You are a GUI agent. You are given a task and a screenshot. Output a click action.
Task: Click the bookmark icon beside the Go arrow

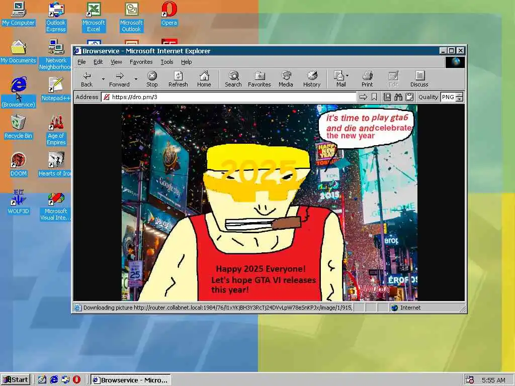374,97
